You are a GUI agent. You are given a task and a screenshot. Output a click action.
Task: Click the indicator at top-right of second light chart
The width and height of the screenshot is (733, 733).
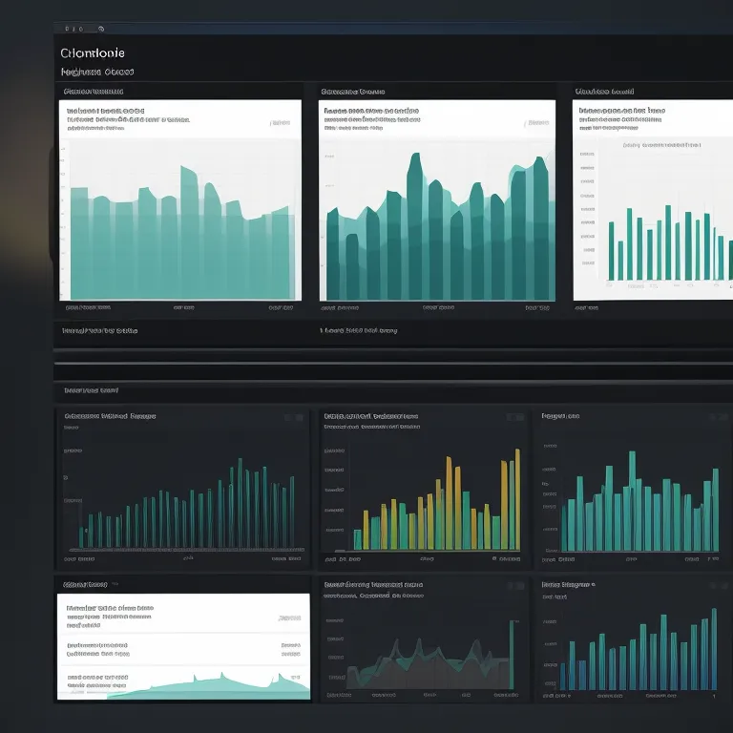coord(539,122)
